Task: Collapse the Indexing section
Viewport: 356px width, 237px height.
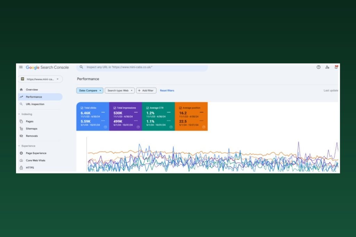Action: 19,114
